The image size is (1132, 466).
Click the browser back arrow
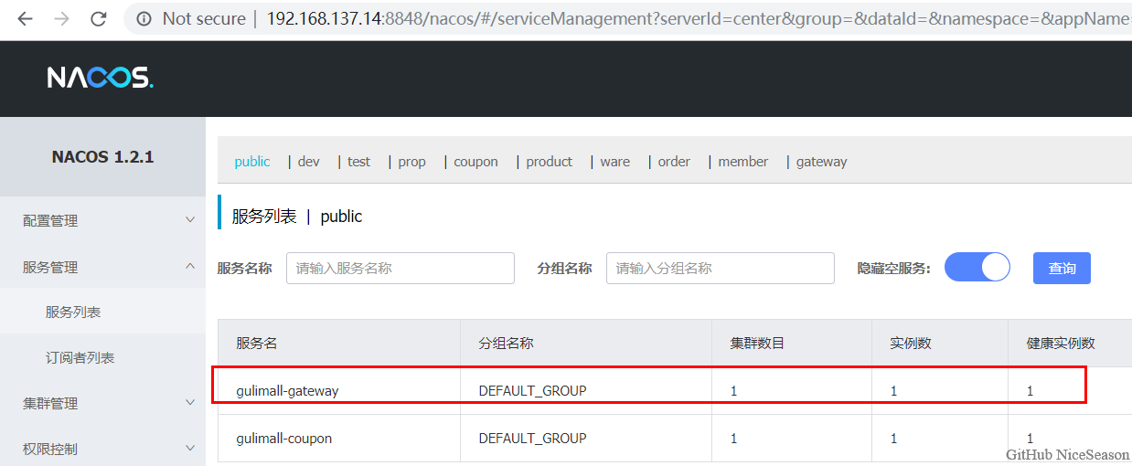point(25,18)
